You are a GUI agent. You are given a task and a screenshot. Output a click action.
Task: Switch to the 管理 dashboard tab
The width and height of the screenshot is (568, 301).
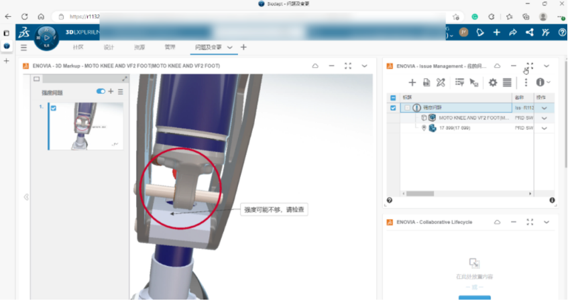click(170, 48)
